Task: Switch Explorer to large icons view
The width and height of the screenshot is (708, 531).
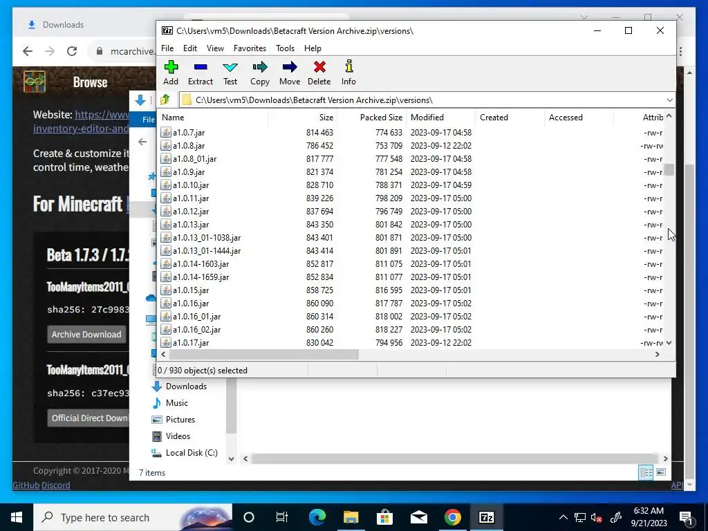Action: click(x=661, y=472)
